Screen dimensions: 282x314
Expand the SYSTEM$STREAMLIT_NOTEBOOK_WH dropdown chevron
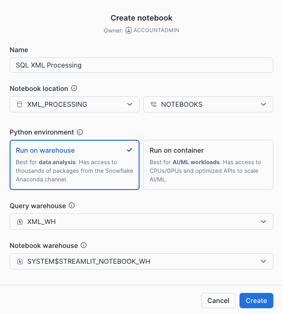pyautogui.click(x=263, y=261)
